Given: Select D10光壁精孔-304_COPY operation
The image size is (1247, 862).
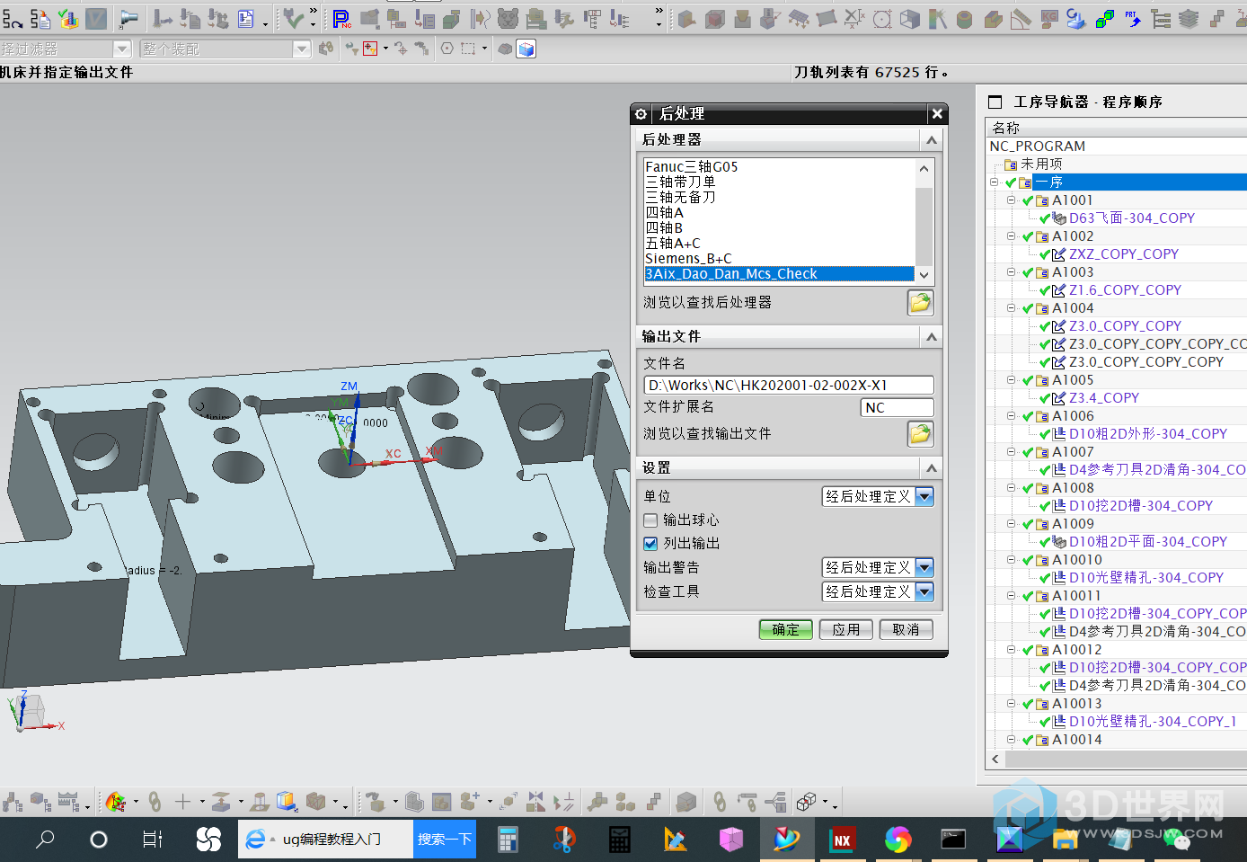Looking at the screenshot, I should pyautogui.click(x=1145, y=578).
